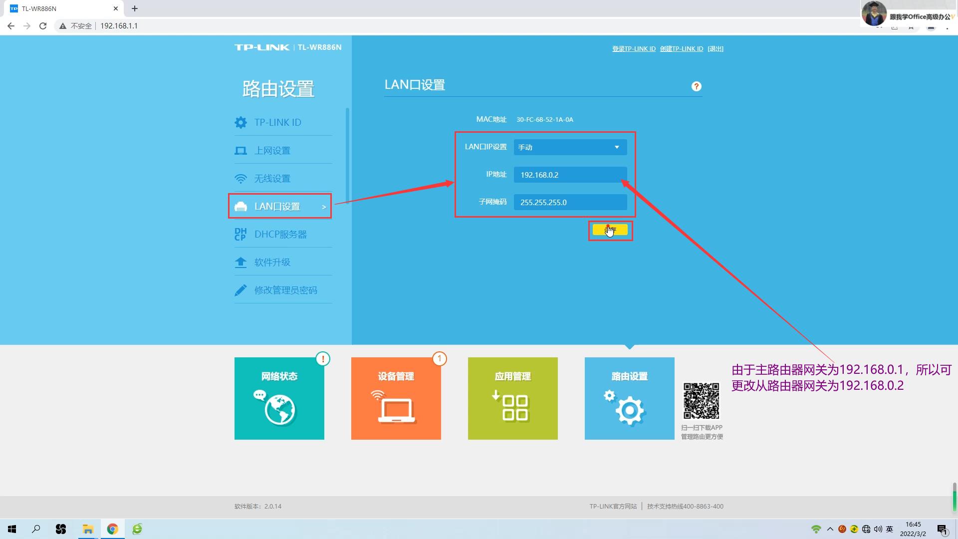Expand hidden icons via taskbar chevron
The width and height of the screenshot is (958, 539).
click(x=830, y=529)
